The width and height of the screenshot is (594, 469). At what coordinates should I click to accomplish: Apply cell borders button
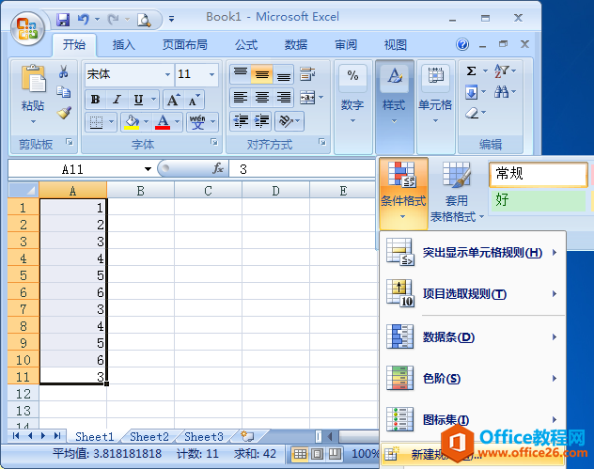point(96,122)
